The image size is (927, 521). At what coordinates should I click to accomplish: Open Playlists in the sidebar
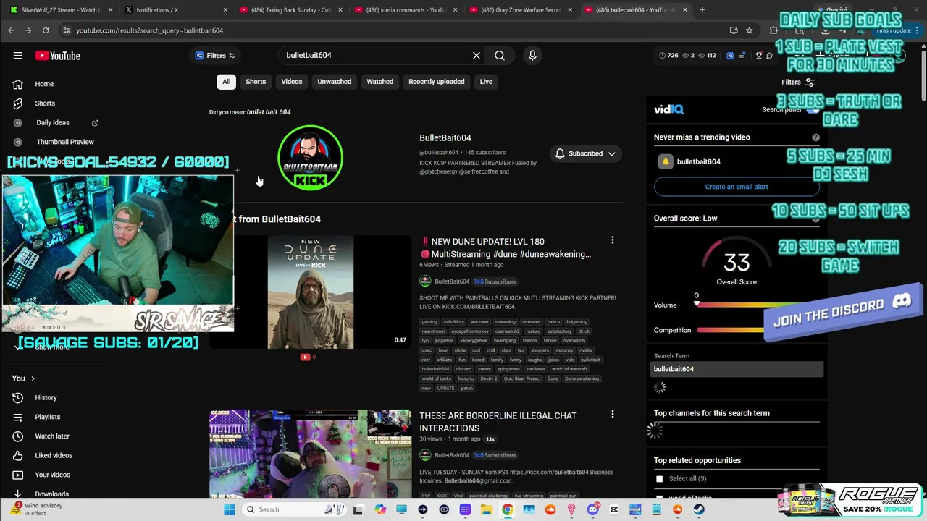48,417
